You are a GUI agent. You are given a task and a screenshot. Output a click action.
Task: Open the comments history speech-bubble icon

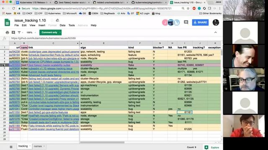coord(186,22)
